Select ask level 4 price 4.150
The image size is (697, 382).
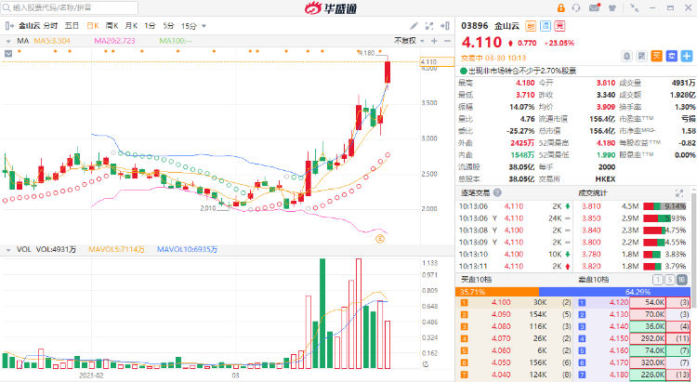tap(619, 338)
